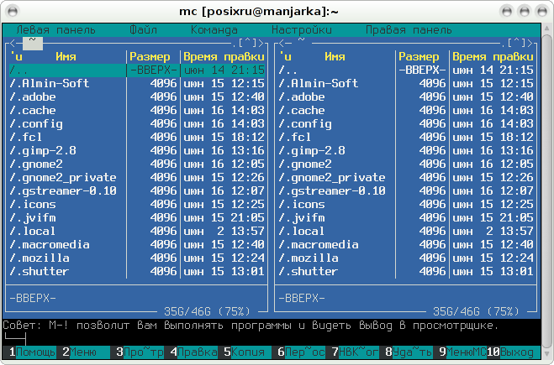Select /.icons in right panel
This screenshot has width=554, height=365.
point(405,204)
